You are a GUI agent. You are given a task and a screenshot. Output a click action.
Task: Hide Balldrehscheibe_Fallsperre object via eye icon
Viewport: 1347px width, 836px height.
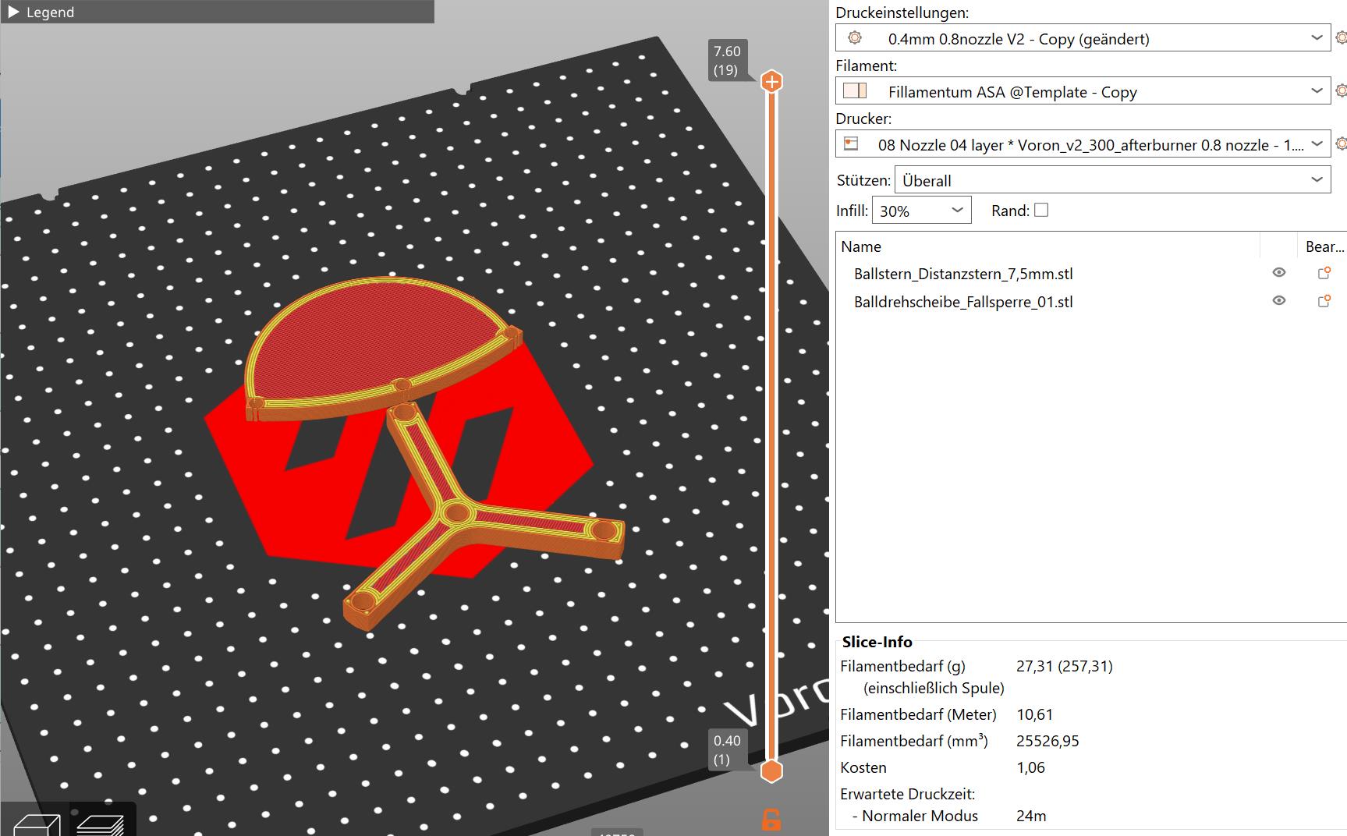(1279, 301)
